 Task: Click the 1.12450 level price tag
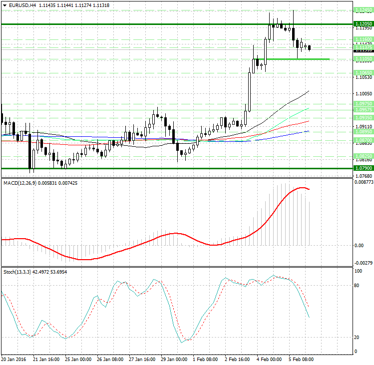coord(363,10)
